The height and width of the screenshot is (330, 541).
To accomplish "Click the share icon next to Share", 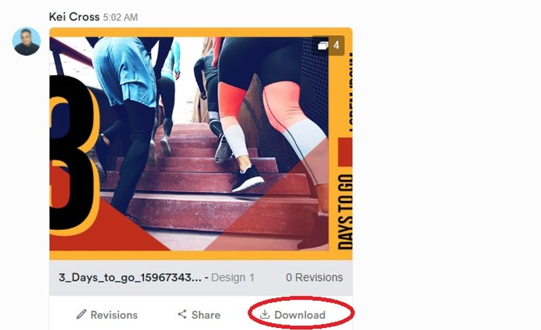I will (x=182, y=314).
